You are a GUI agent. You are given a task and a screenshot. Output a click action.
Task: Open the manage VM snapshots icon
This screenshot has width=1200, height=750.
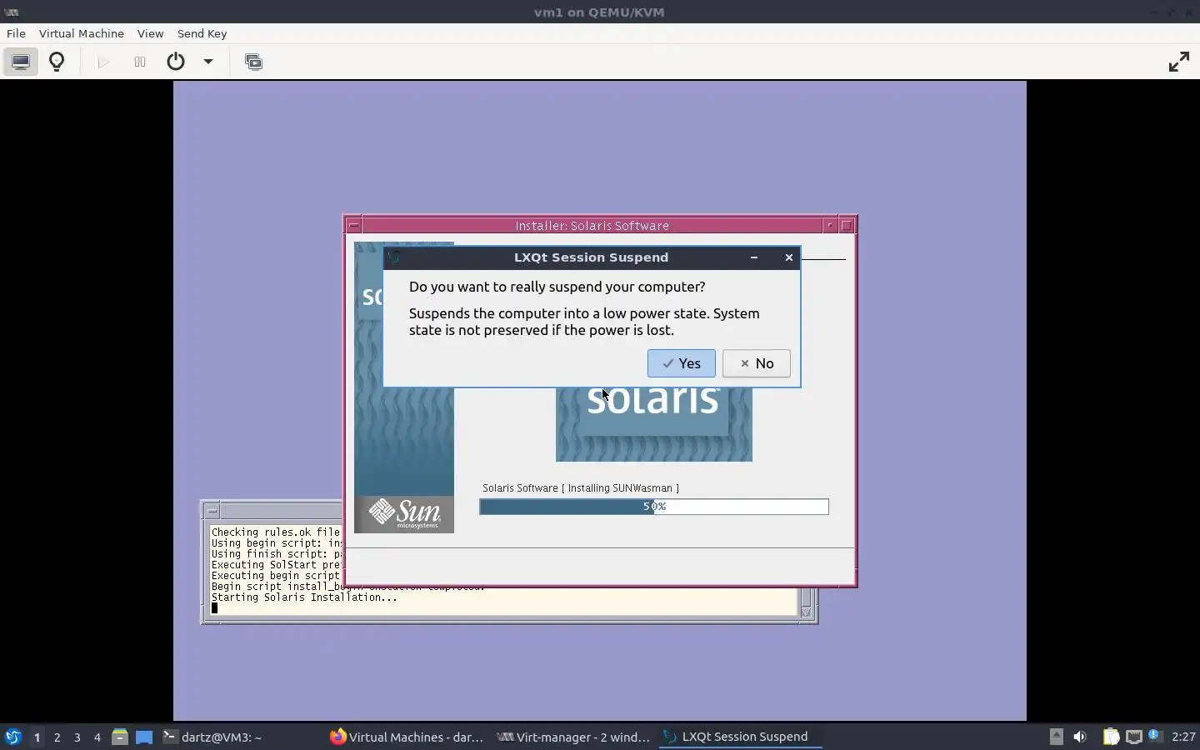coord(253,62)
